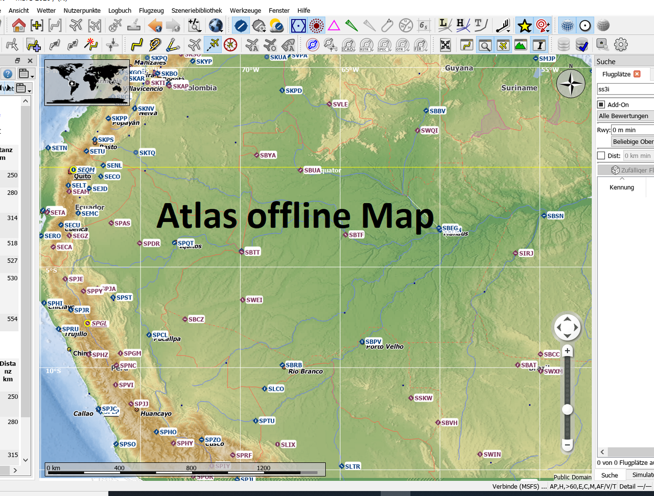Show compass rose icon with numbers

[406, 25]
